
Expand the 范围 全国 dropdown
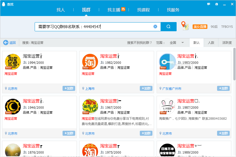[x=177, y=43]
